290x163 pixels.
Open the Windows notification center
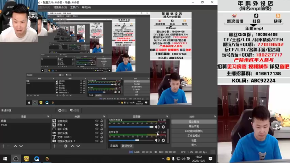coord(210,159)
